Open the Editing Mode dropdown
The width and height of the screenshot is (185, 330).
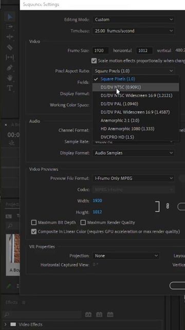point(134,20)
